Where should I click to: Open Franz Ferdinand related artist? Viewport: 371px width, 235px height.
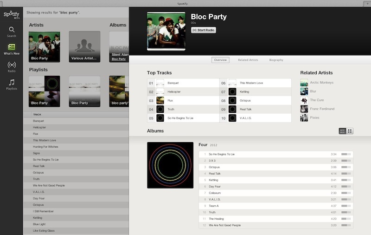tap(322, 109)
